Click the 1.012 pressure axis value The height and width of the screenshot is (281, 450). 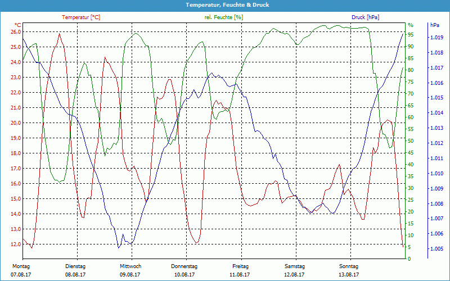(x=436, y=143)
